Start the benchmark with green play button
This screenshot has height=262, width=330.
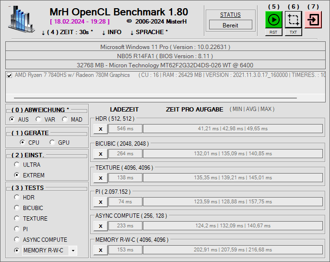tap(273, 20)
